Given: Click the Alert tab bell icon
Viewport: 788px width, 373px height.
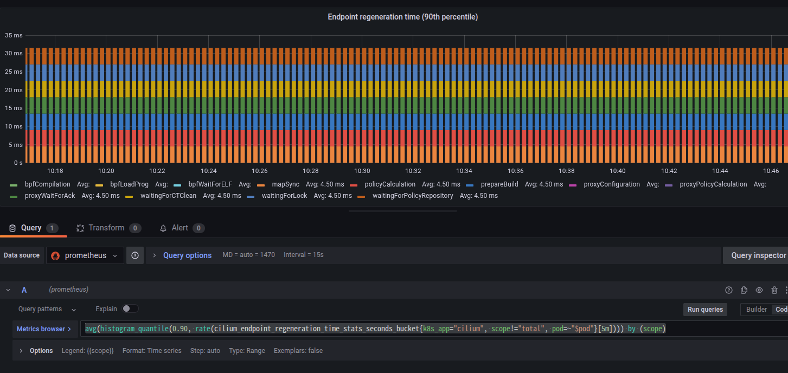Looking at the screenshot, I should pyautogui.click(x=163, y=228).
